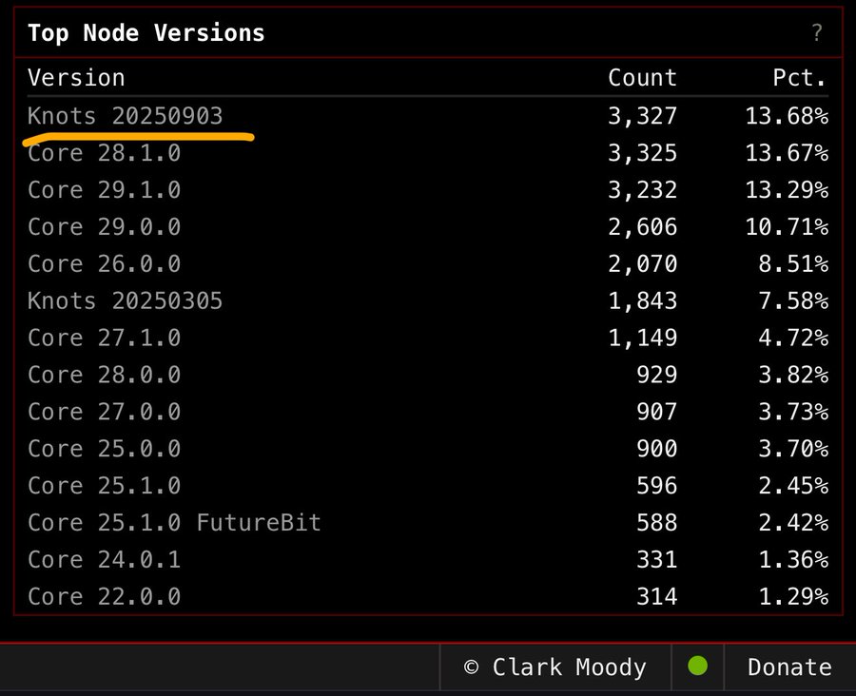Viewport: 856px width, 696px height.
Task: Select the Knots 20250305 version row
Action: (125, 301)
